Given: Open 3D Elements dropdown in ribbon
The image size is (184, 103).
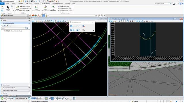Looking at the screenshot, I should (53, 8).
